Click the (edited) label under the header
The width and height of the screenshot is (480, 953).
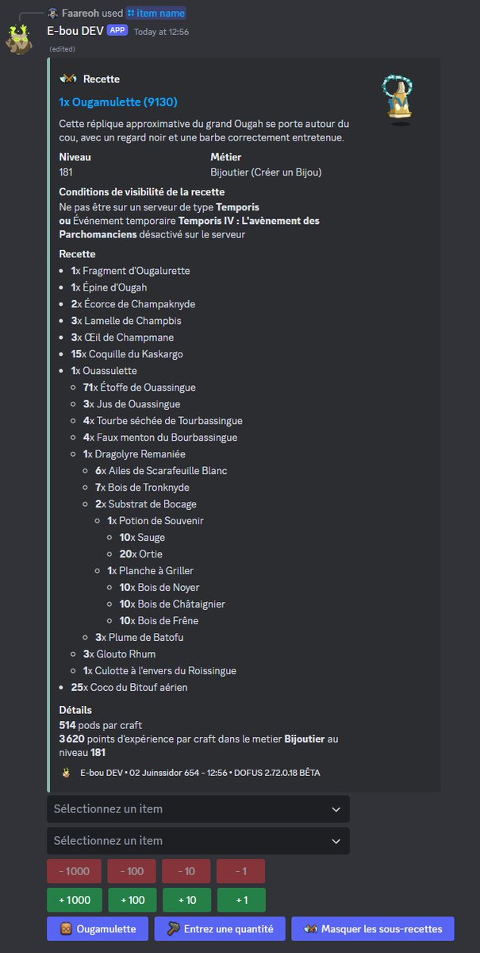click(62, 49)
